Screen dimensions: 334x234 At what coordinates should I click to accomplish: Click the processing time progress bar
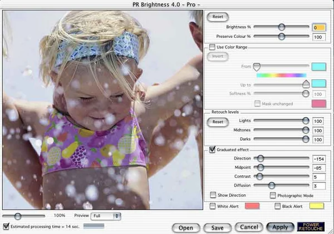coord(94,226)
